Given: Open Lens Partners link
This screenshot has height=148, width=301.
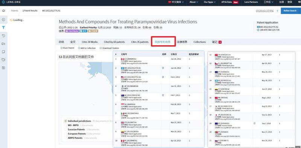Looking at the screenshot, I should pos(251,2).
